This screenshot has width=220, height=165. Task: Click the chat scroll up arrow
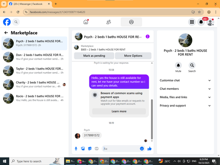click(x=152, y=63)
